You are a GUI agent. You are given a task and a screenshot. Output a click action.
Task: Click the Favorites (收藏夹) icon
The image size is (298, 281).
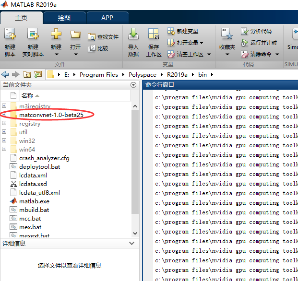(x=227, y=34)
